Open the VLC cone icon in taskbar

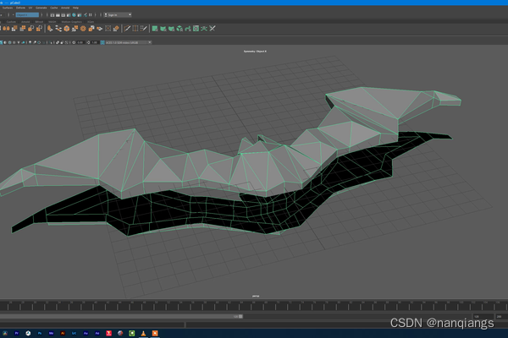click(143, 333)
